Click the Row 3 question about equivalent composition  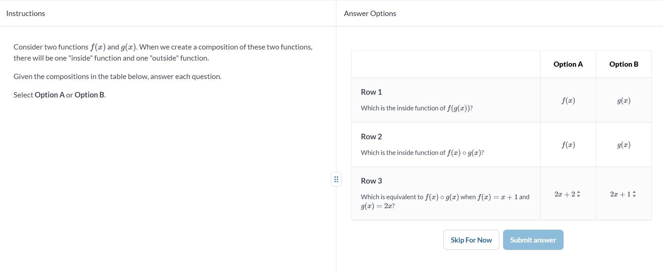(x=445, y=201)
